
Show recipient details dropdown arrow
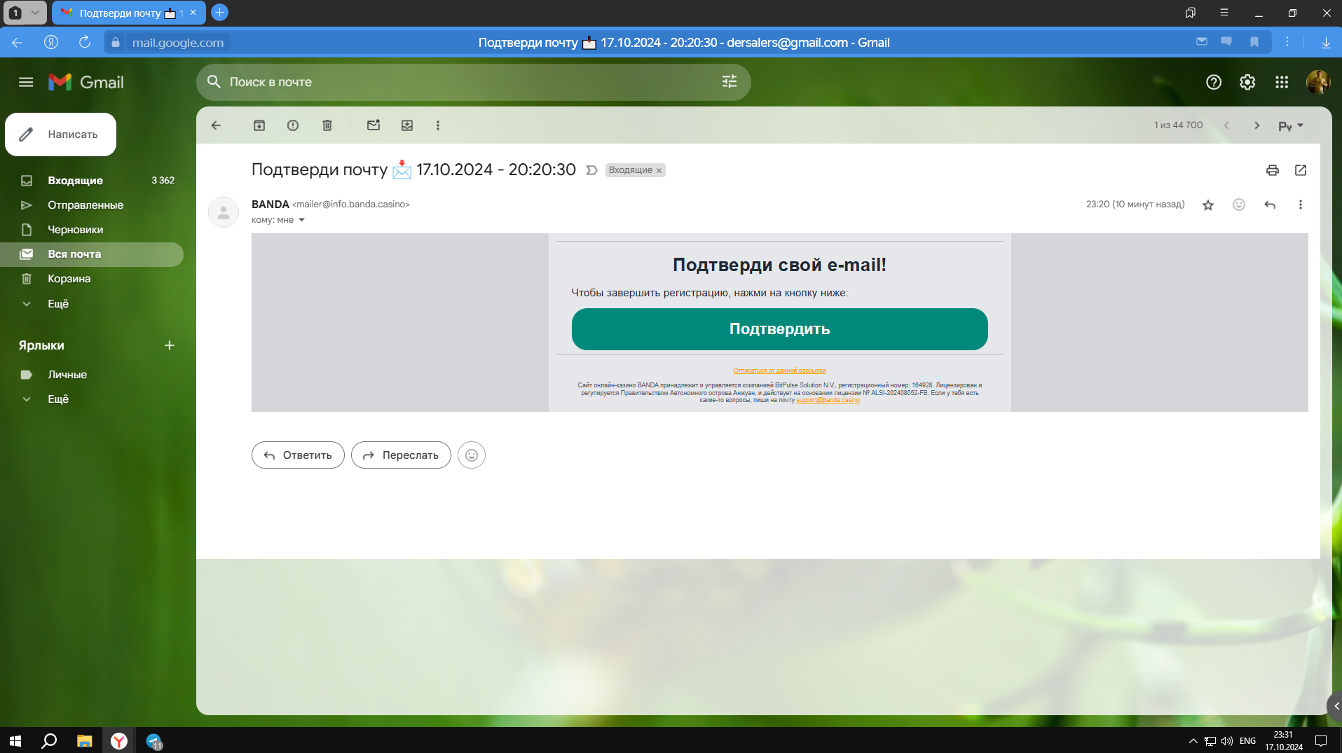302,220
